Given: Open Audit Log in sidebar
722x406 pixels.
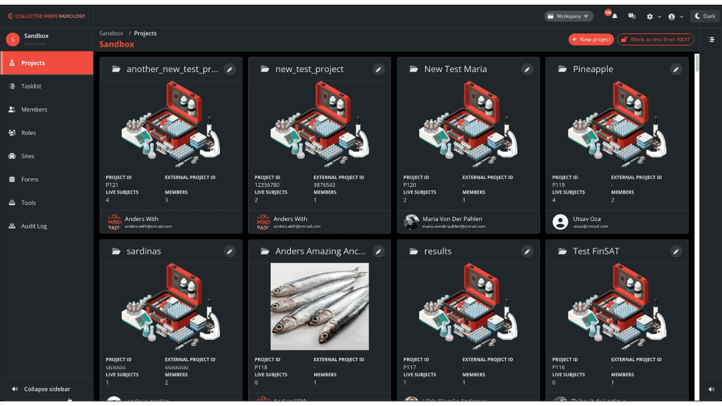Looking at the screenshot, I should click(x=34, y=226).
